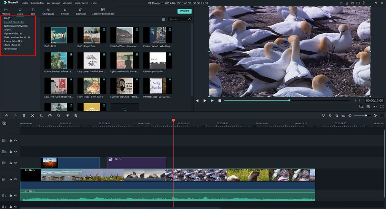Screen dimensions: 386x209
Task: Record a voiceover with the microphone icon
Action: coord(330,115)
